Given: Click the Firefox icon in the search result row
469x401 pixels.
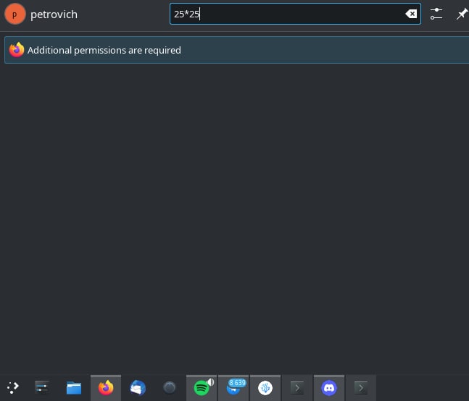Looking at the screenshot, I should coord(17,50).
